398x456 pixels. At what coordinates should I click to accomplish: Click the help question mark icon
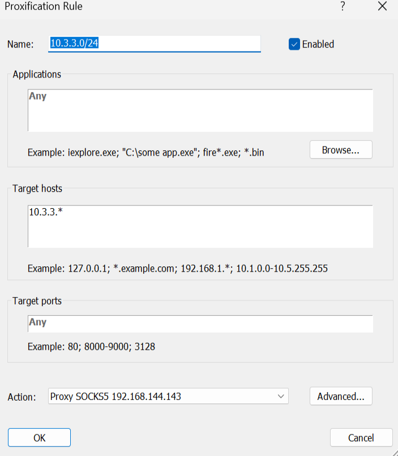(343, 7)
